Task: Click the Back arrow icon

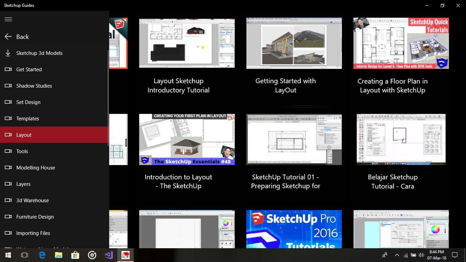Action: (8, 37)
